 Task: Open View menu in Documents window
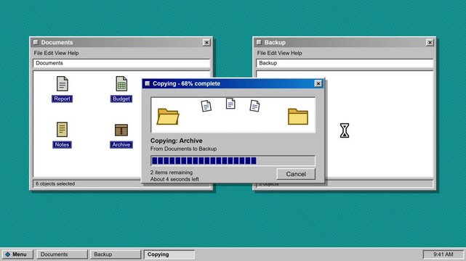60,53
